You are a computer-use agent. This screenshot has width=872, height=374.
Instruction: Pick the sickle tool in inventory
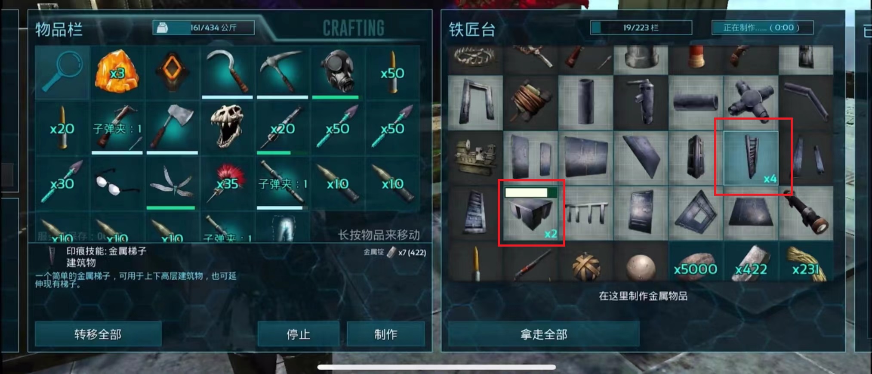click(x=227, y=73)
